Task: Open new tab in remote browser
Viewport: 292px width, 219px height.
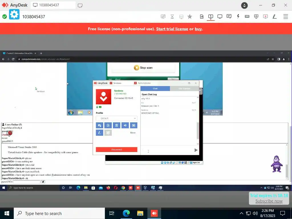Action: pyautogui.click(x=41, y=53)
